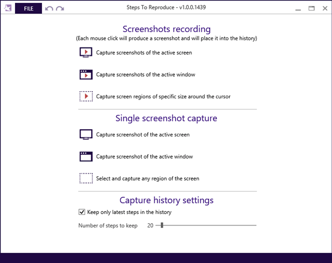Open the FILE menu
The height and width of the screenshot is (263, 332).
click(28, 8)
